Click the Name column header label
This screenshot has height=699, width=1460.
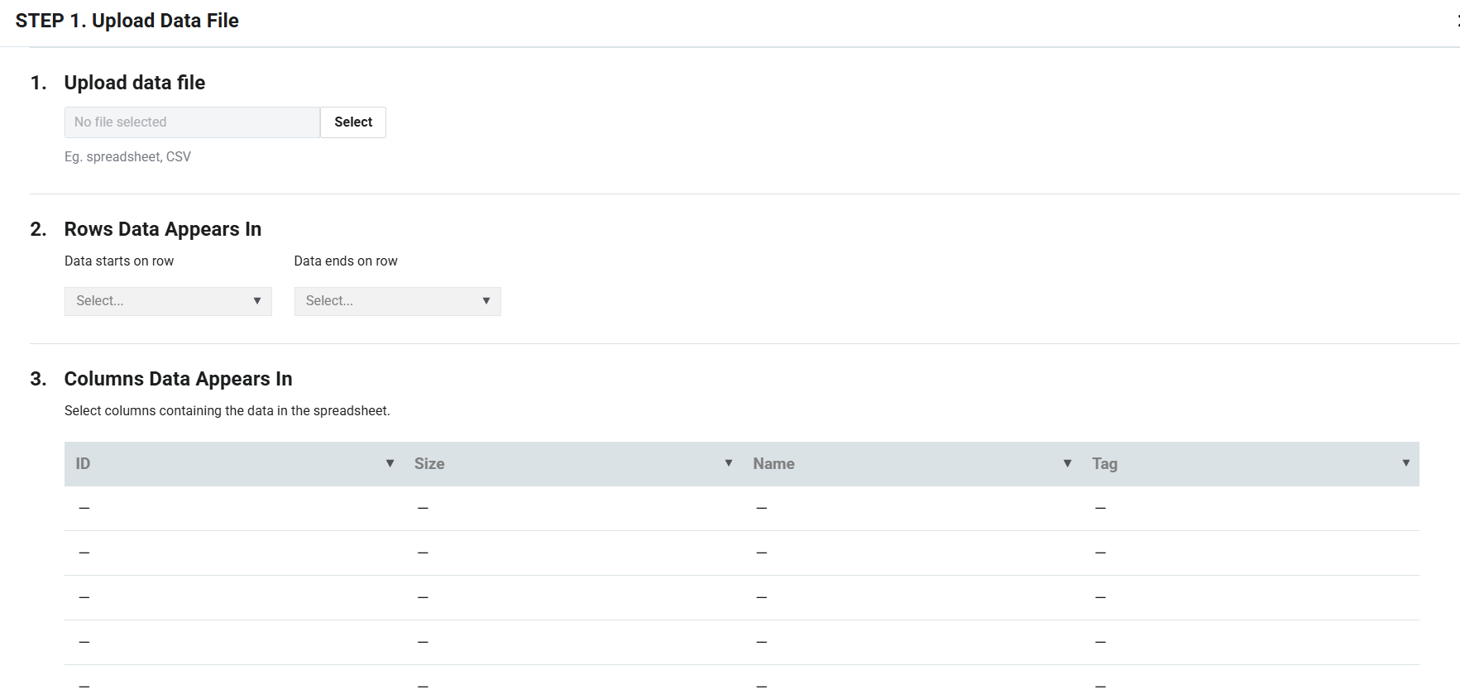coord(773,464)
